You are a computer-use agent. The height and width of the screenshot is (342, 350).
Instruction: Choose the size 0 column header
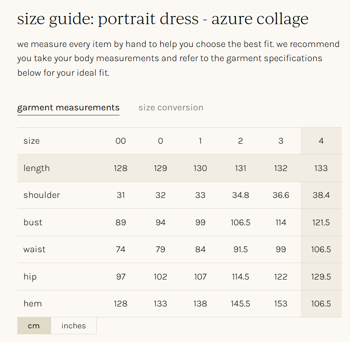point(160,141)
